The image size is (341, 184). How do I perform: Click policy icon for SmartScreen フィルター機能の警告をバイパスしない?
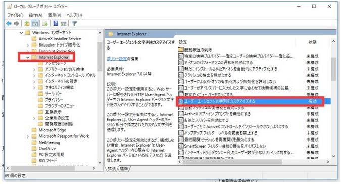(180, 146)
